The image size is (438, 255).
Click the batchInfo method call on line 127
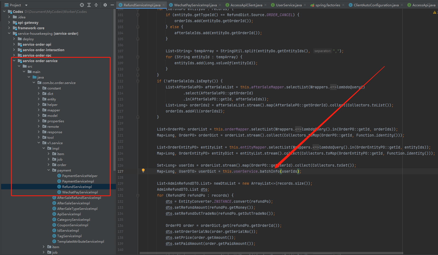click(x=270, y=171)
